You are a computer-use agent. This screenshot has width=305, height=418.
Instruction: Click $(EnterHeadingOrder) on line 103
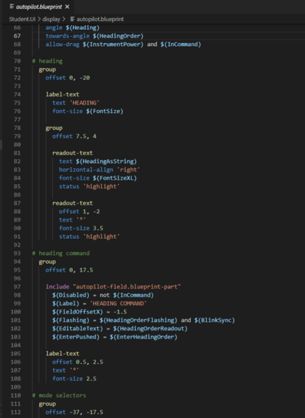click(143, 337)
